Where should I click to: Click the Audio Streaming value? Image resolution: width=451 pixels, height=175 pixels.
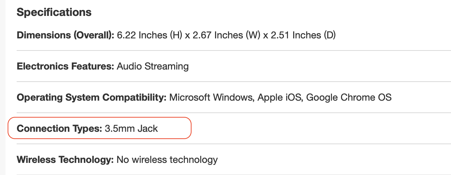tap(153, 66)
